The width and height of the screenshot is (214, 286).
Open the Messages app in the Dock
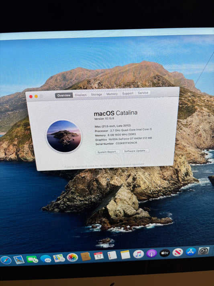coord(46,259)
